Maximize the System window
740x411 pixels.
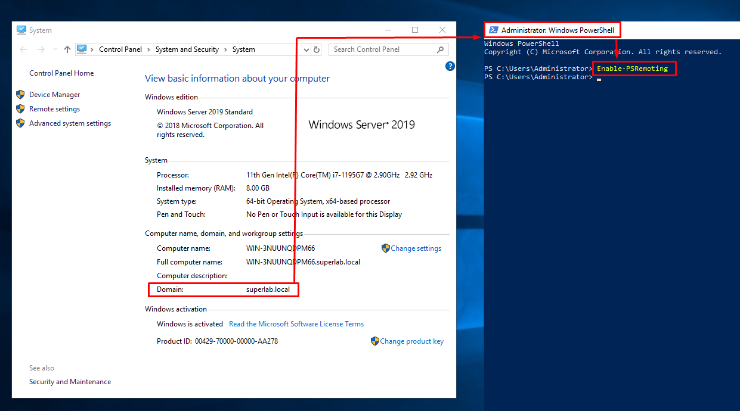[x=415, y=30]
